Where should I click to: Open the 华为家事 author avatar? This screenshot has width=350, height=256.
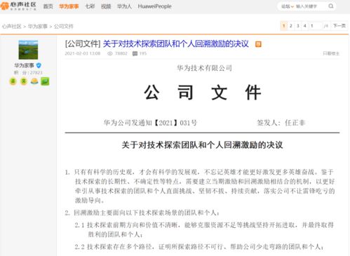[28, 50]
